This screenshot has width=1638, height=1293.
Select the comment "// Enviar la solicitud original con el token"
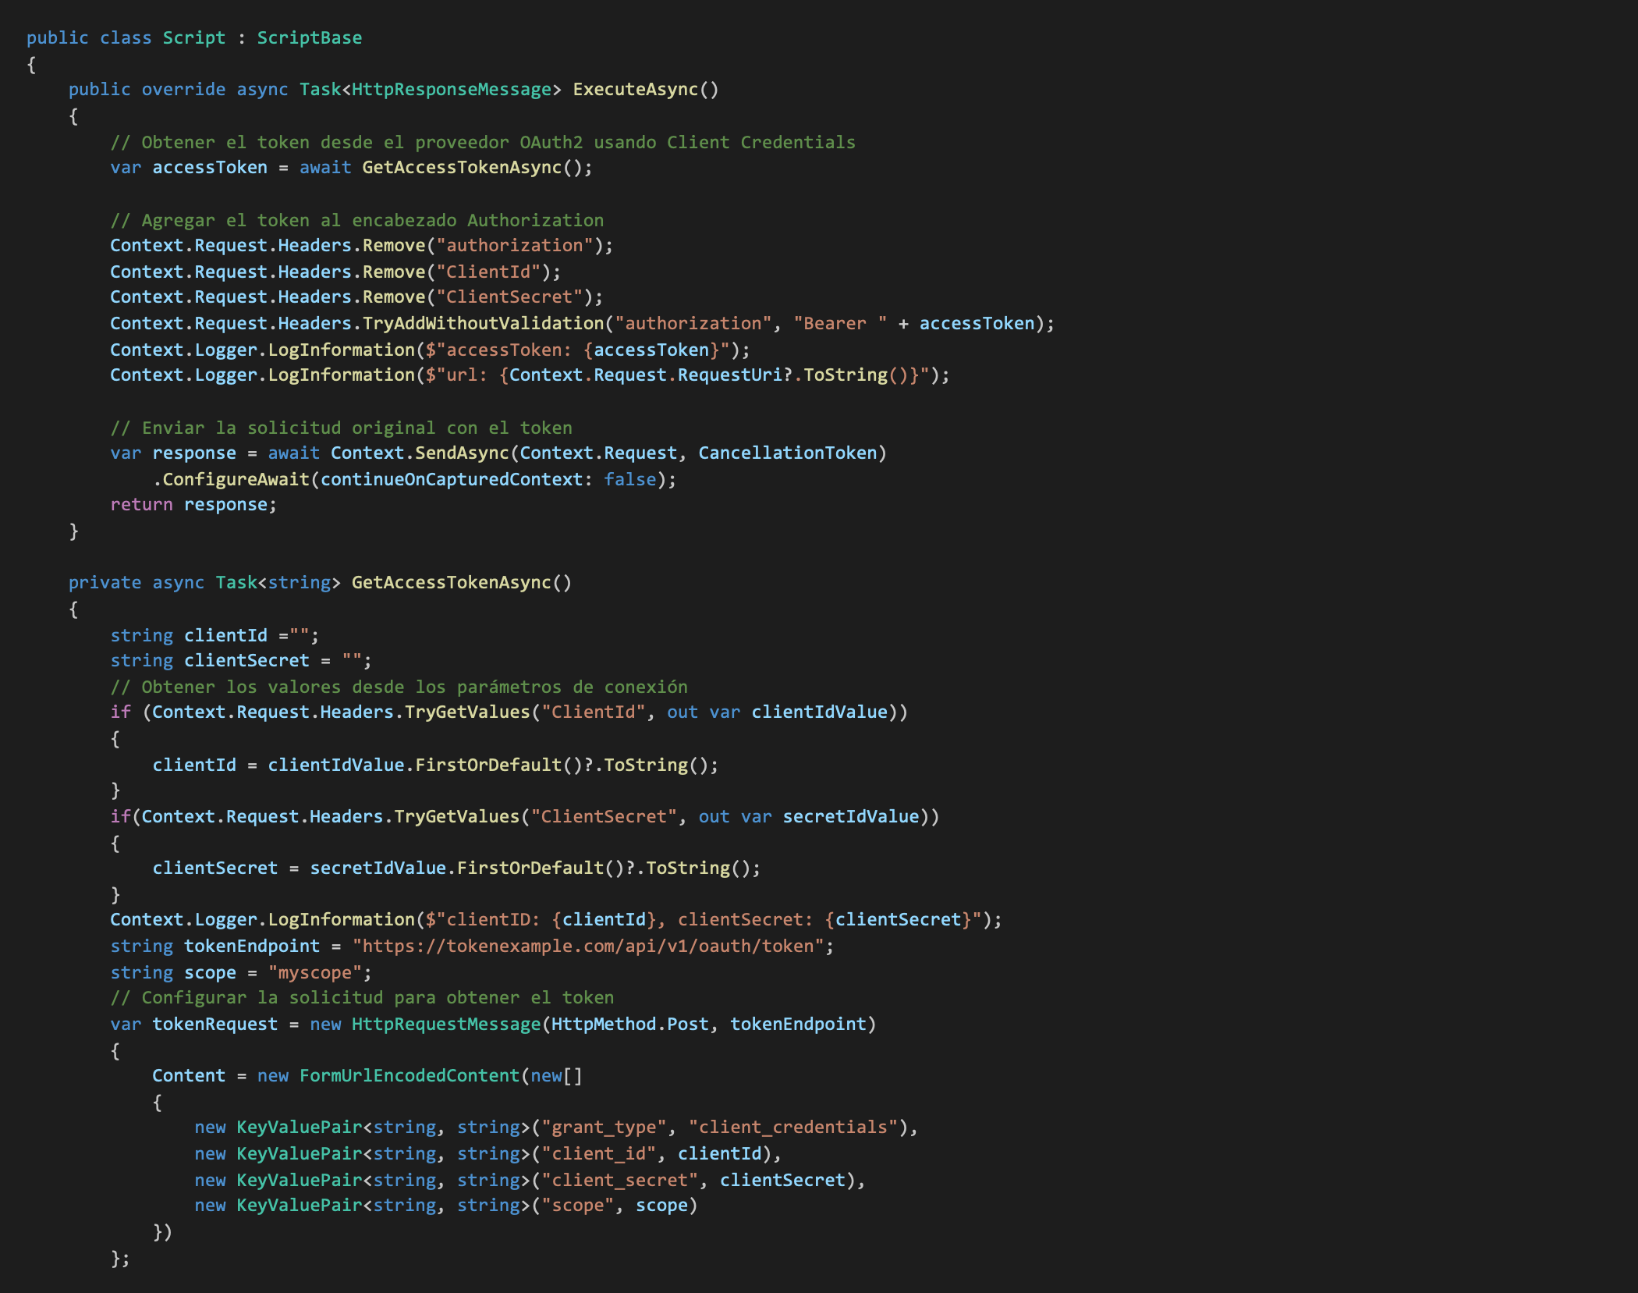point(342,428)
